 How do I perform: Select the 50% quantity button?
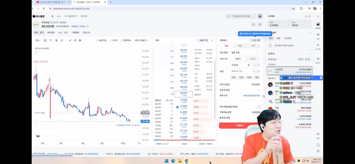tap(249, 77)
